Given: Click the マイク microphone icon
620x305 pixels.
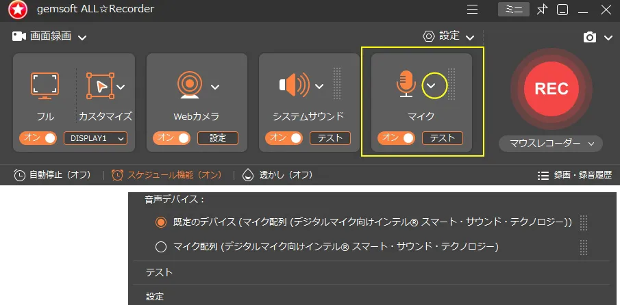Looking at the screenshot, I should click(406, 84).
